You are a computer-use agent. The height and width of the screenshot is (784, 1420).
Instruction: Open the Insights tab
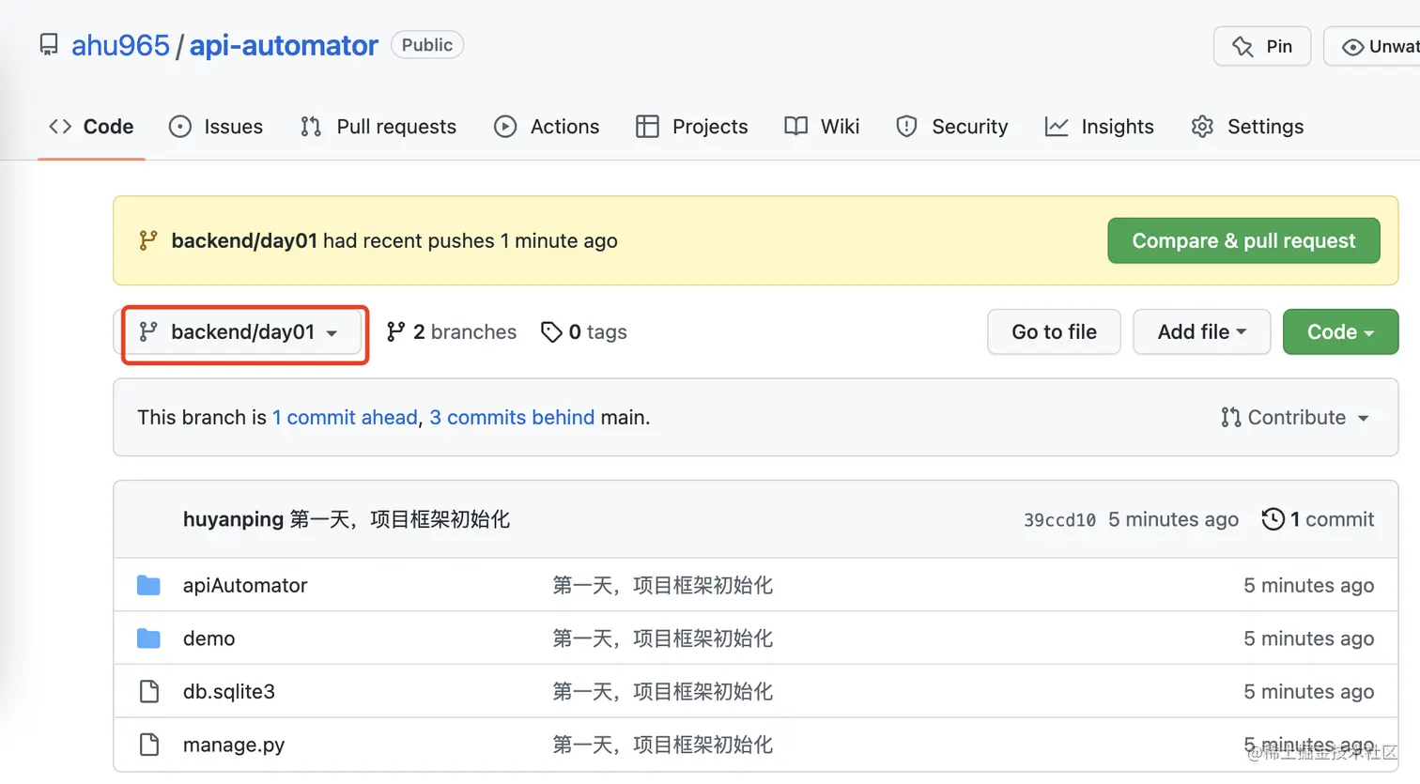1100,127
